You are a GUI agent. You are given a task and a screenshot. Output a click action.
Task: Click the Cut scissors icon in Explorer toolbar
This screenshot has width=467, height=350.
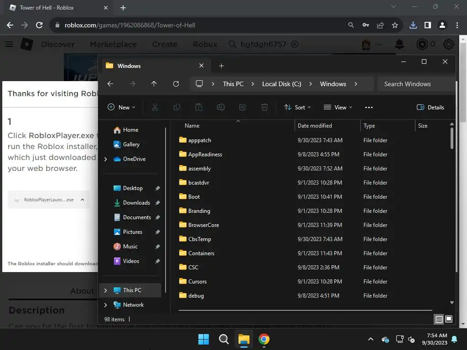point(155,108)
